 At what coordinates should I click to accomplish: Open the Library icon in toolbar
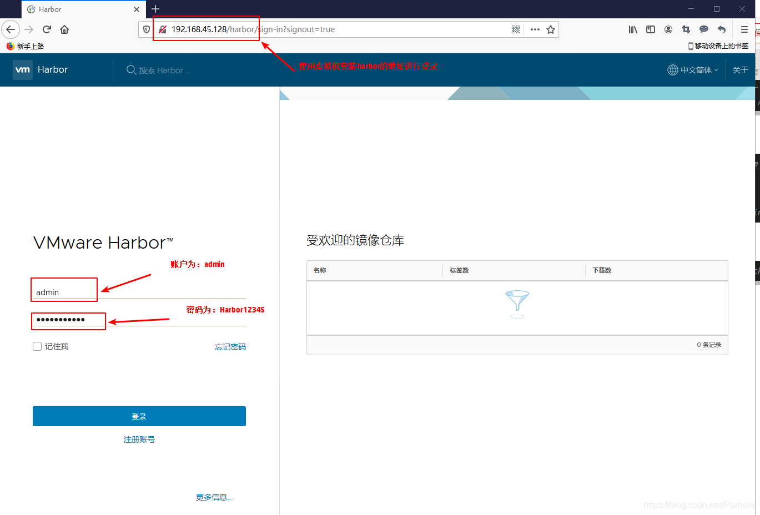point(633,29)
